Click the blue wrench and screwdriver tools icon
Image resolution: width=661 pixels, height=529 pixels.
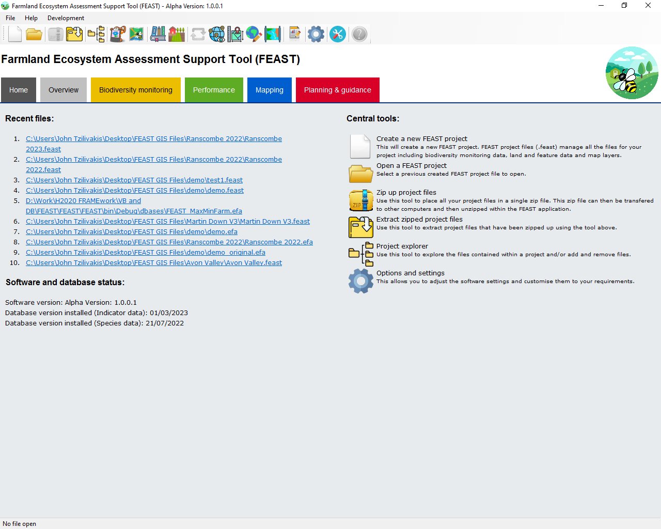point(337,34)
